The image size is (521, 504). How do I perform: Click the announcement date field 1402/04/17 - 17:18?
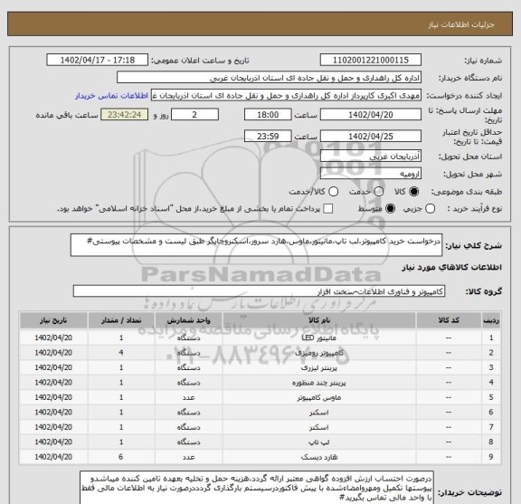pos(98,61)
